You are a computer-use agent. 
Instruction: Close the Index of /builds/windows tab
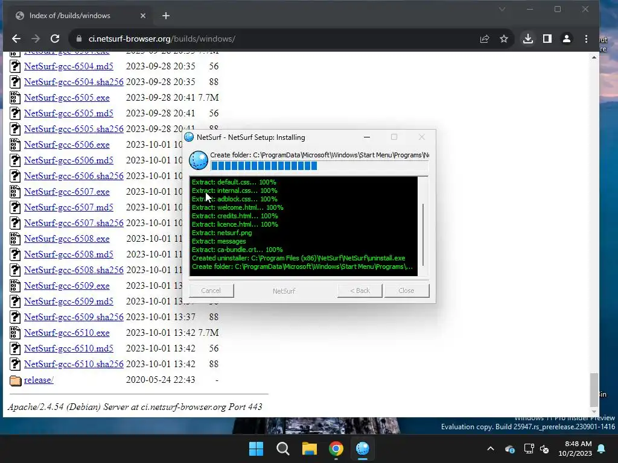tap(142, 16)
